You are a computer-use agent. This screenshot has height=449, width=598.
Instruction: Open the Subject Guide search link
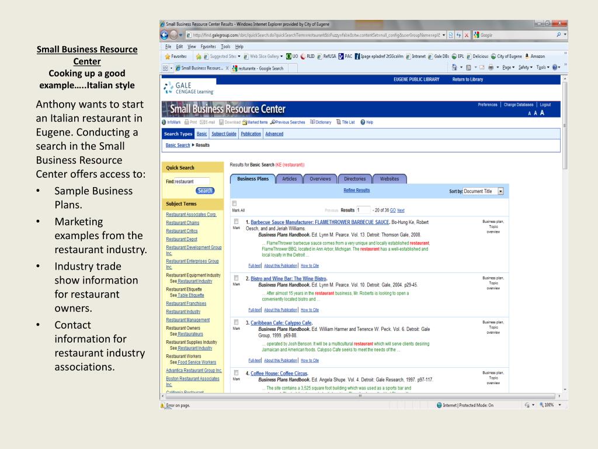pyautogui.click(x=224, y=134)
